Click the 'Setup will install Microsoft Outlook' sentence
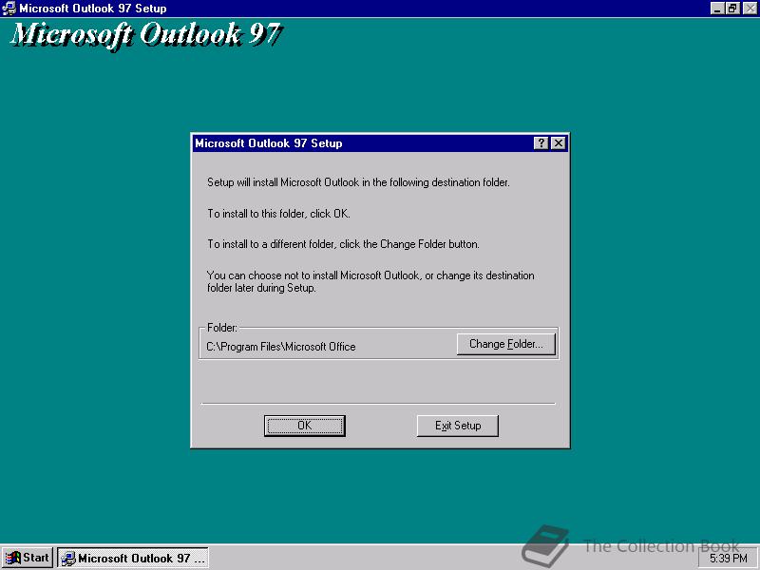 click(x=358, y=182)
